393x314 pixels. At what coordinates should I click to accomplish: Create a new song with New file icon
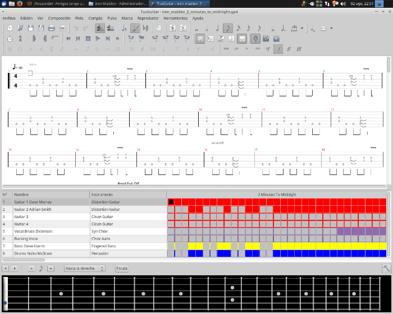[x=10, y=28]
